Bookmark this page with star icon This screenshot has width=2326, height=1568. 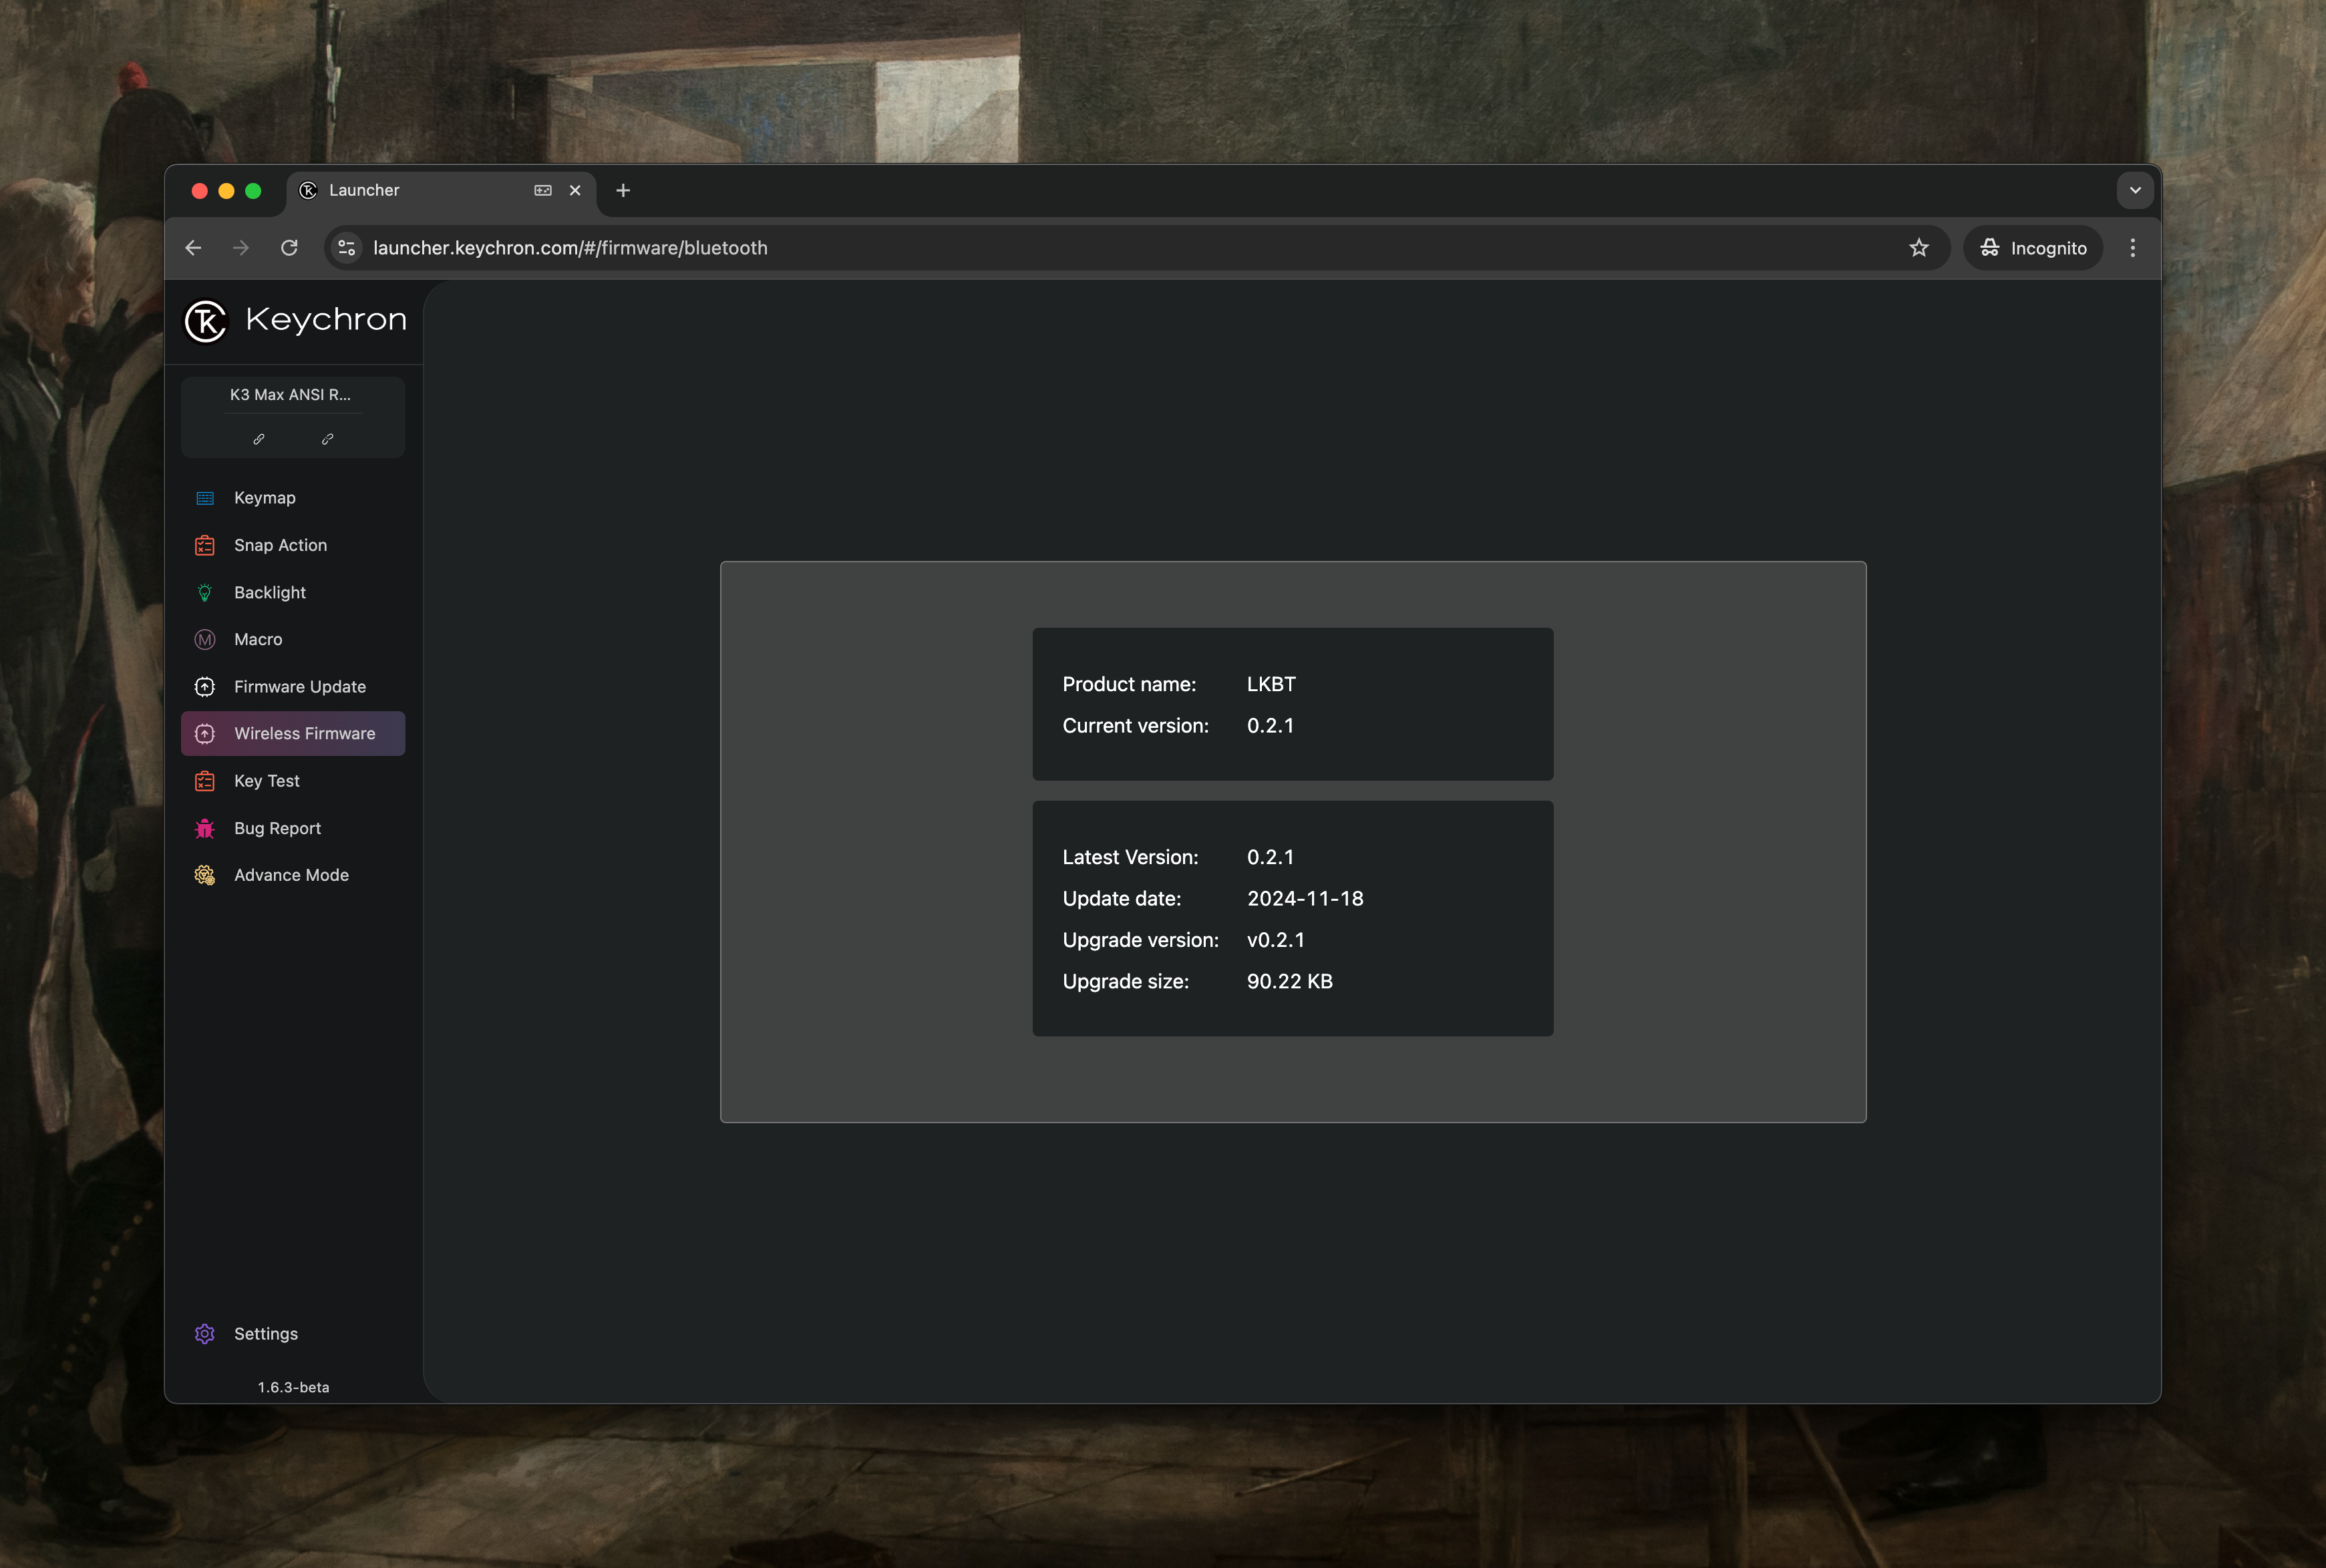pyautogui.click(x=1918, y=248)
